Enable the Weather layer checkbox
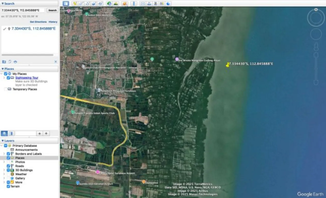Image resolution: width=326 pixels, height=198 pixels. [8, 174]
